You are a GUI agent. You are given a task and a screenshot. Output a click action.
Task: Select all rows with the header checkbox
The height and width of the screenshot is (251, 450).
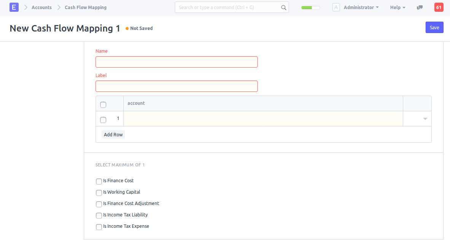tap(103, 105)
